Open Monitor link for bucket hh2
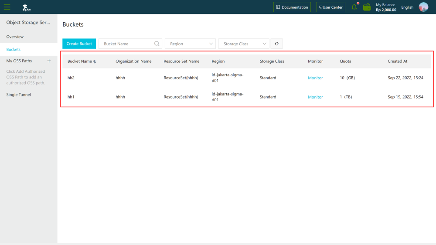This screenshot has height=245, width=436. 315,78
